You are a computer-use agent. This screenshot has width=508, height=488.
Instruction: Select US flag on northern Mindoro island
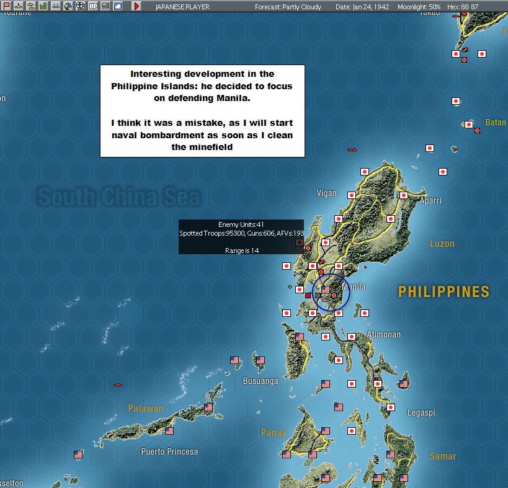tap(300, 337)
